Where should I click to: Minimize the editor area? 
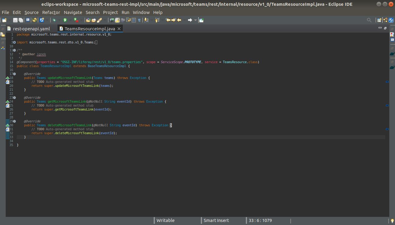tap(380, 28)
